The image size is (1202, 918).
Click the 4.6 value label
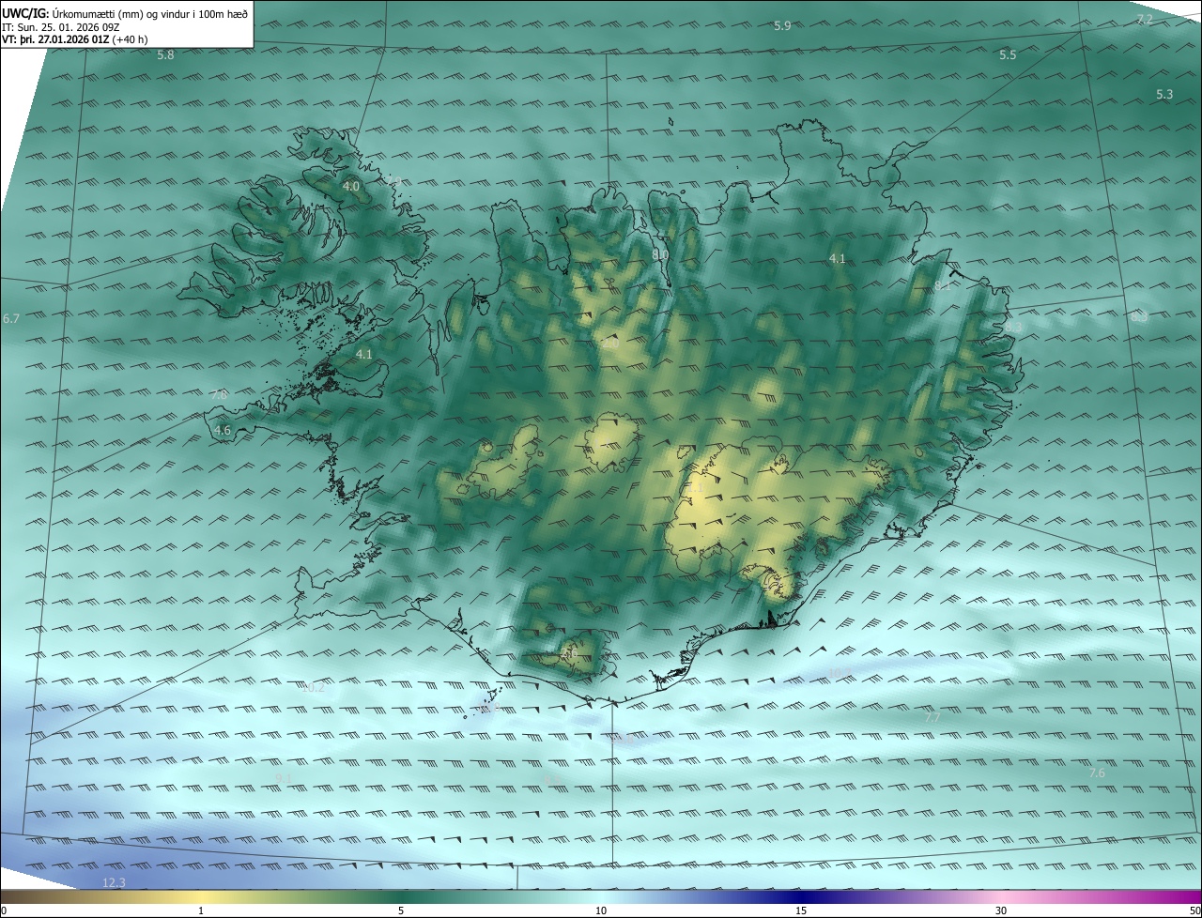pos(223,431)
